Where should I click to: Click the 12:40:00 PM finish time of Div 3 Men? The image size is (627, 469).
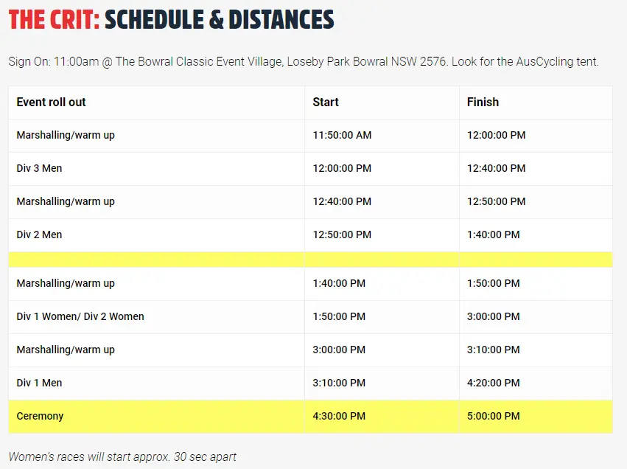(496, 168)
